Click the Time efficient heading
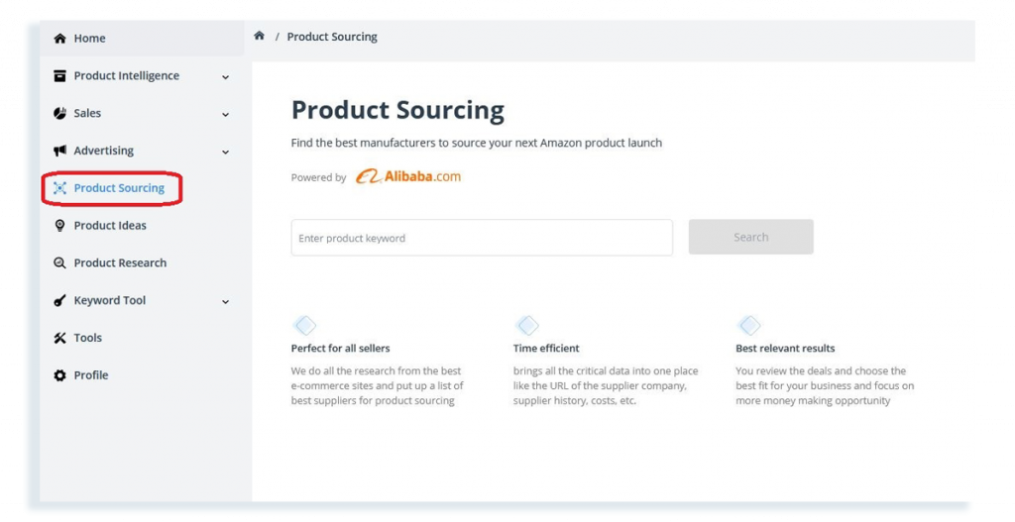 coord(546,348)
